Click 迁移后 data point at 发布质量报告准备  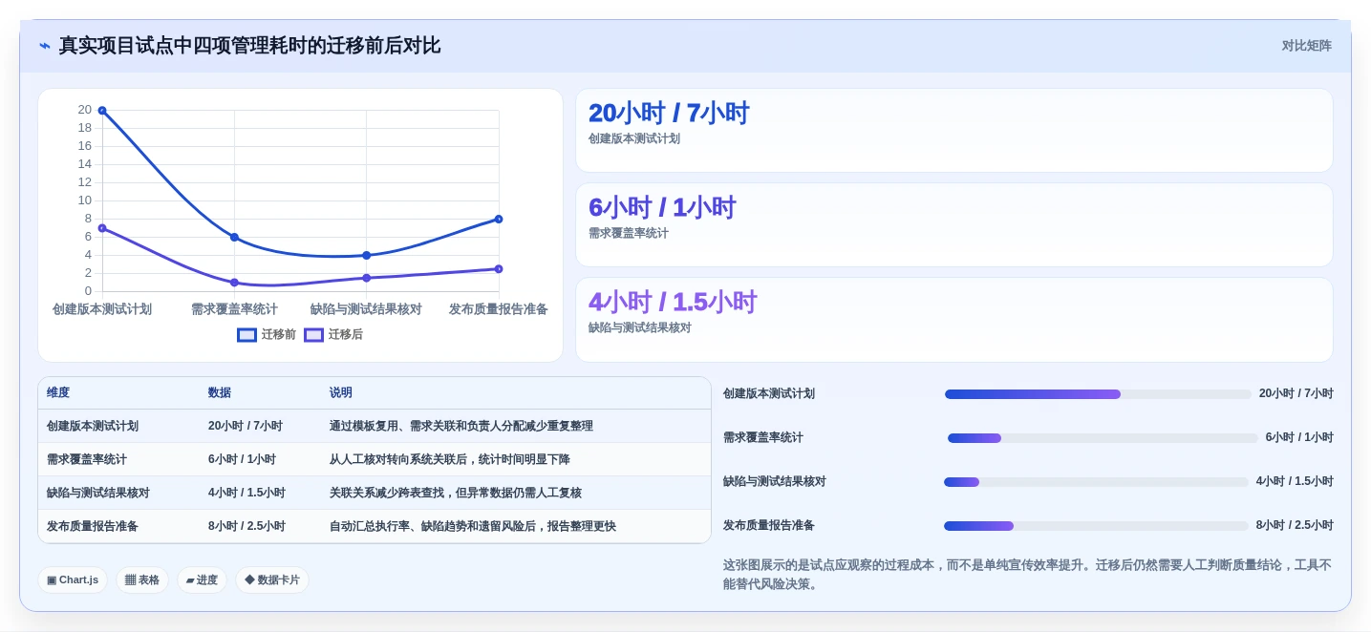[499, 269]
